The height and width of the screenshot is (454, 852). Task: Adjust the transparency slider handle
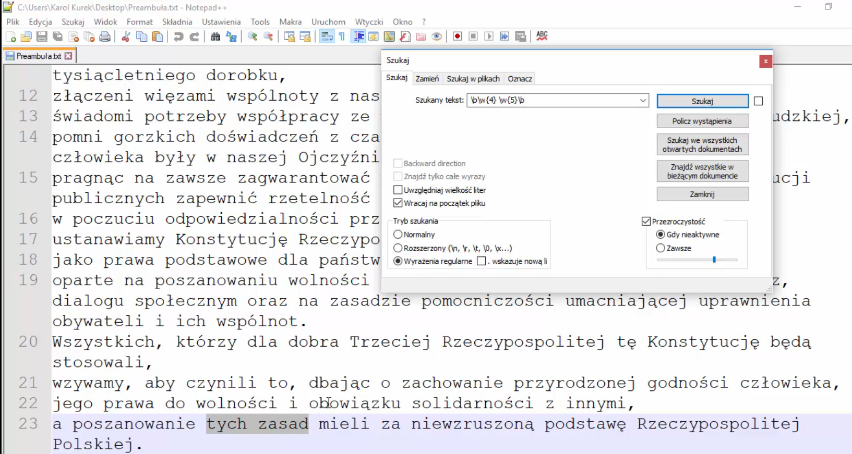coord(714,259)
